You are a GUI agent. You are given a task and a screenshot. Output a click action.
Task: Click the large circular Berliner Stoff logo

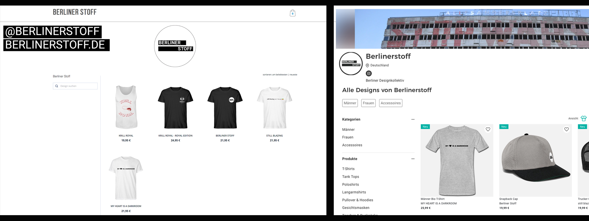pyautogui.click(x=175, y=46)
